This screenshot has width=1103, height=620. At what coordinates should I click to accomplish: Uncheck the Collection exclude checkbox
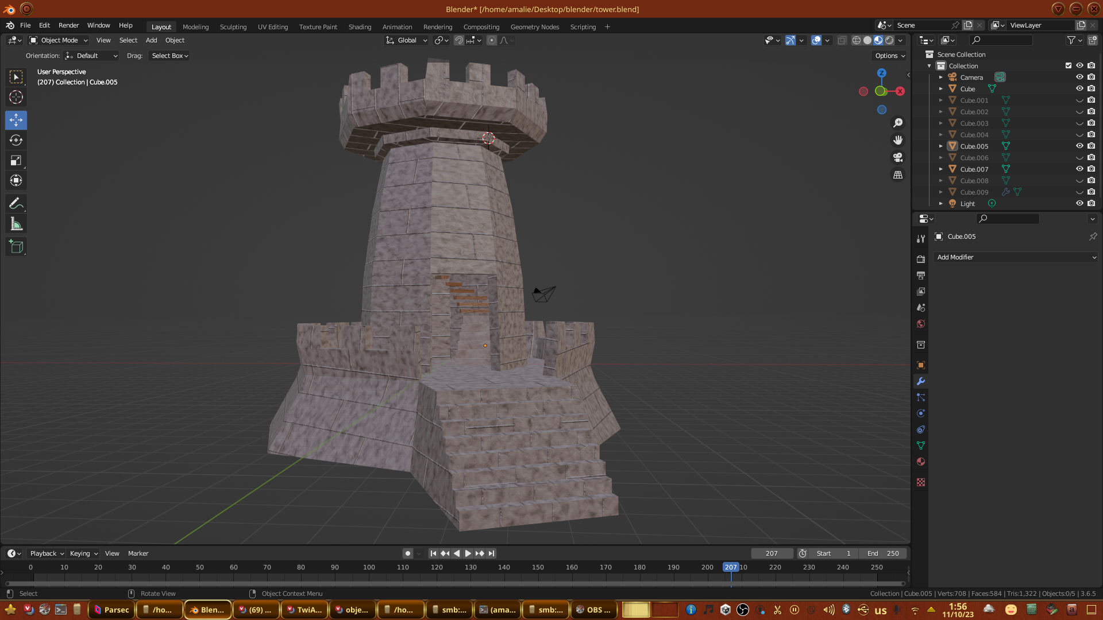[1069, 65]
